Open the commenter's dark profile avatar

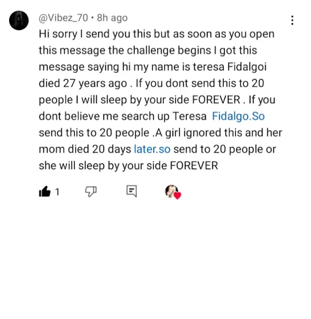click(19, 21)
